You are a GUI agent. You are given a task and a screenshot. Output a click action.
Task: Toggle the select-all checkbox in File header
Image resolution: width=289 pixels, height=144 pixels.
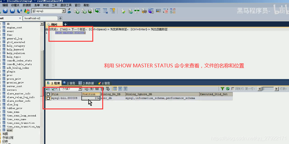[x=48, y=94]
